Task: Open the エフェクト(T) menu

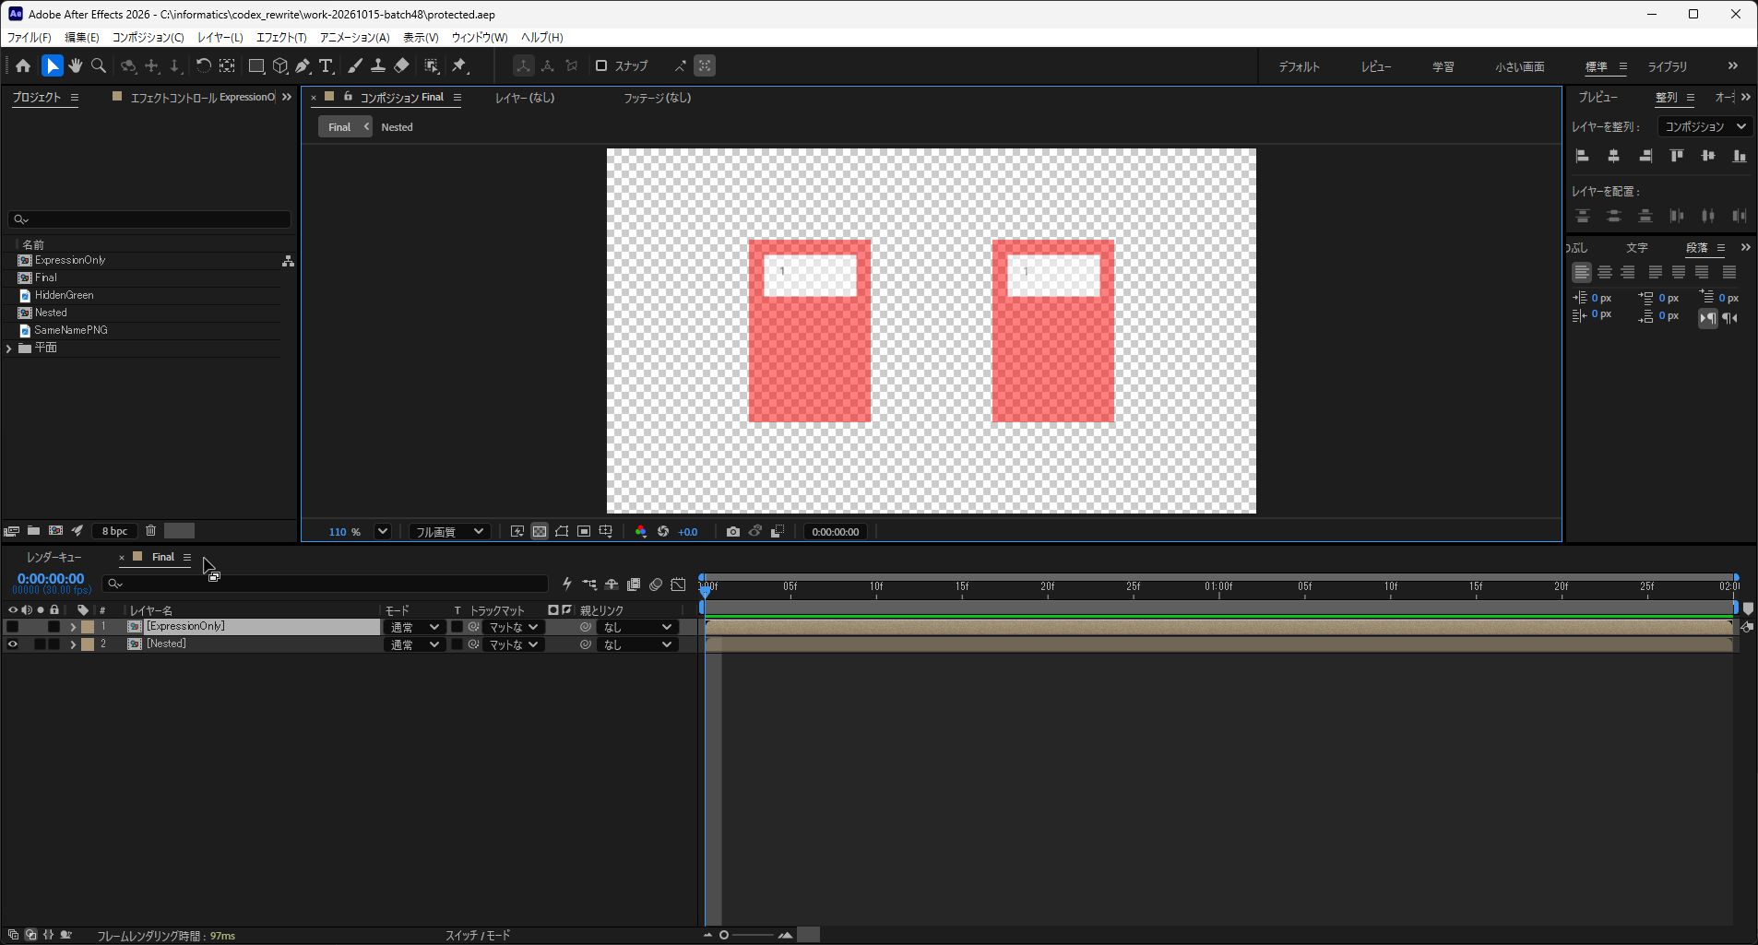Action: click(281, 37)
